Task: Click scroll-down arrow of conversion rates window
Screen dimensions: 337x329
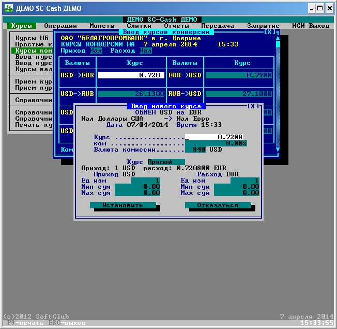Action: [278, 149]
